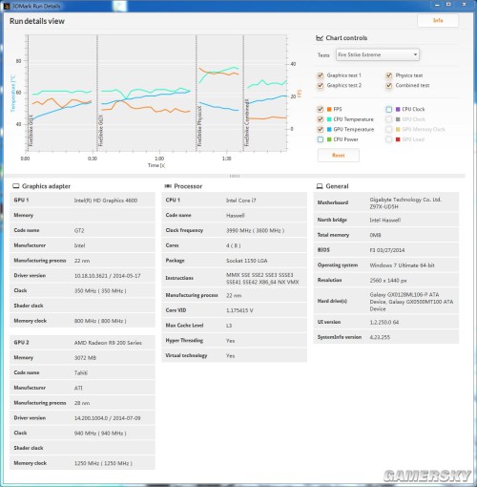Click the orange FPS color swatch
Image resolution: width=477 pixels, height=487 pixels.
[329, 109]
